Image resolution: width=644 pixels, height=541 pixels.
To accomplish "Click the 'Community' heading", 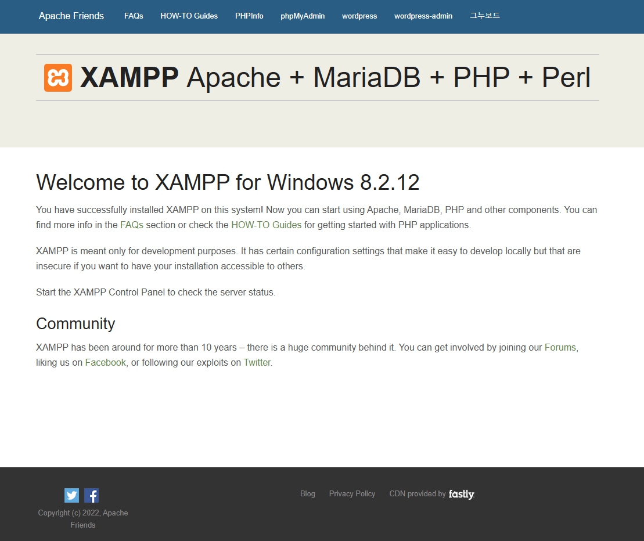I will coord(75,323).
